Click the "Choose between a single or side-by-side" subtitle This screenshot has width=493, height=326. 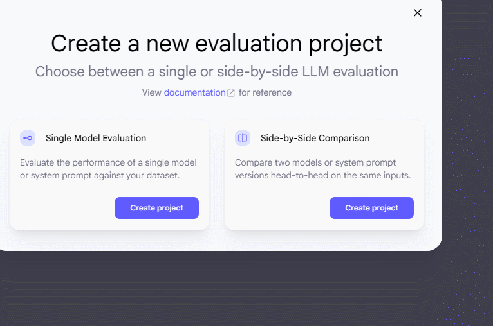(217, 71)
